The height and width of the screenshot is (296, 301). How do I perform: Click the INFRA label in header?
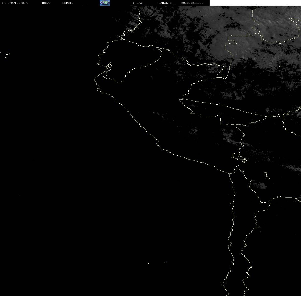(137, 3)
